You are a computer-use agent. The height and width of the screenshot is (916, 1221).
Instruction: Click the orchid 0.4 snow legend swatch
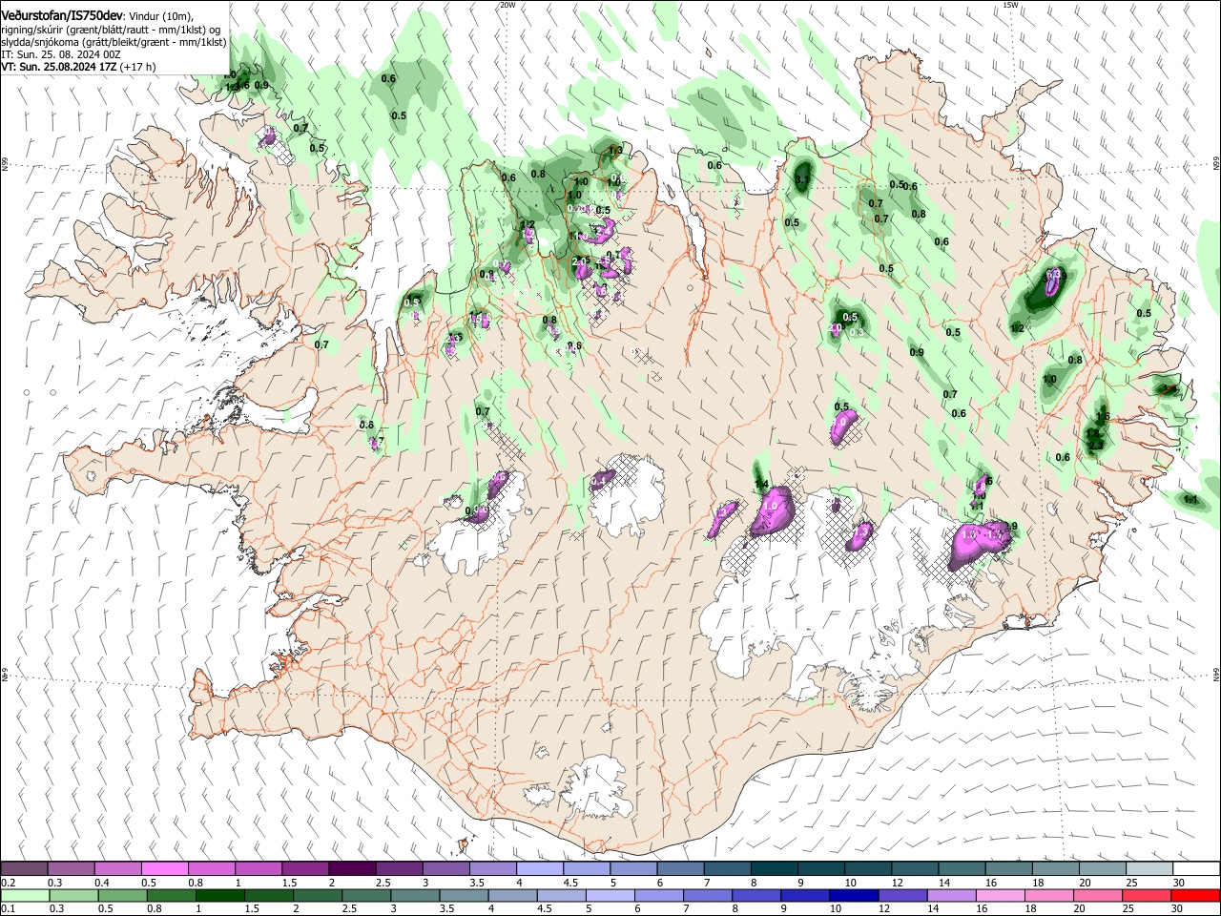[117, 868]
